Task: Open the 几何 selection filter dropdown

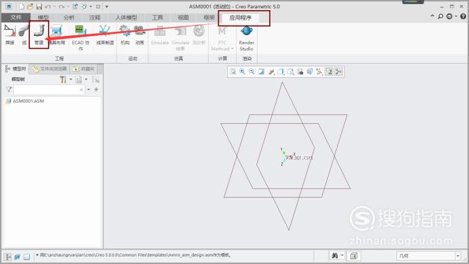Action: [428, 256]
